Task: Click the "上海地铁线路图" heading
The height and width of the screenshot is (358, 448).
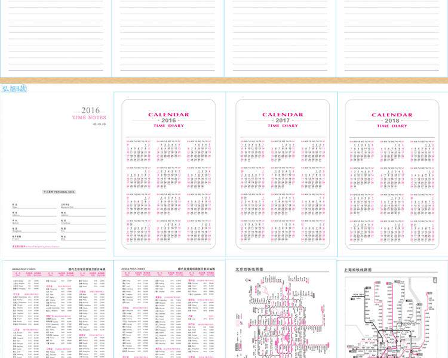Action: point(358,270)
